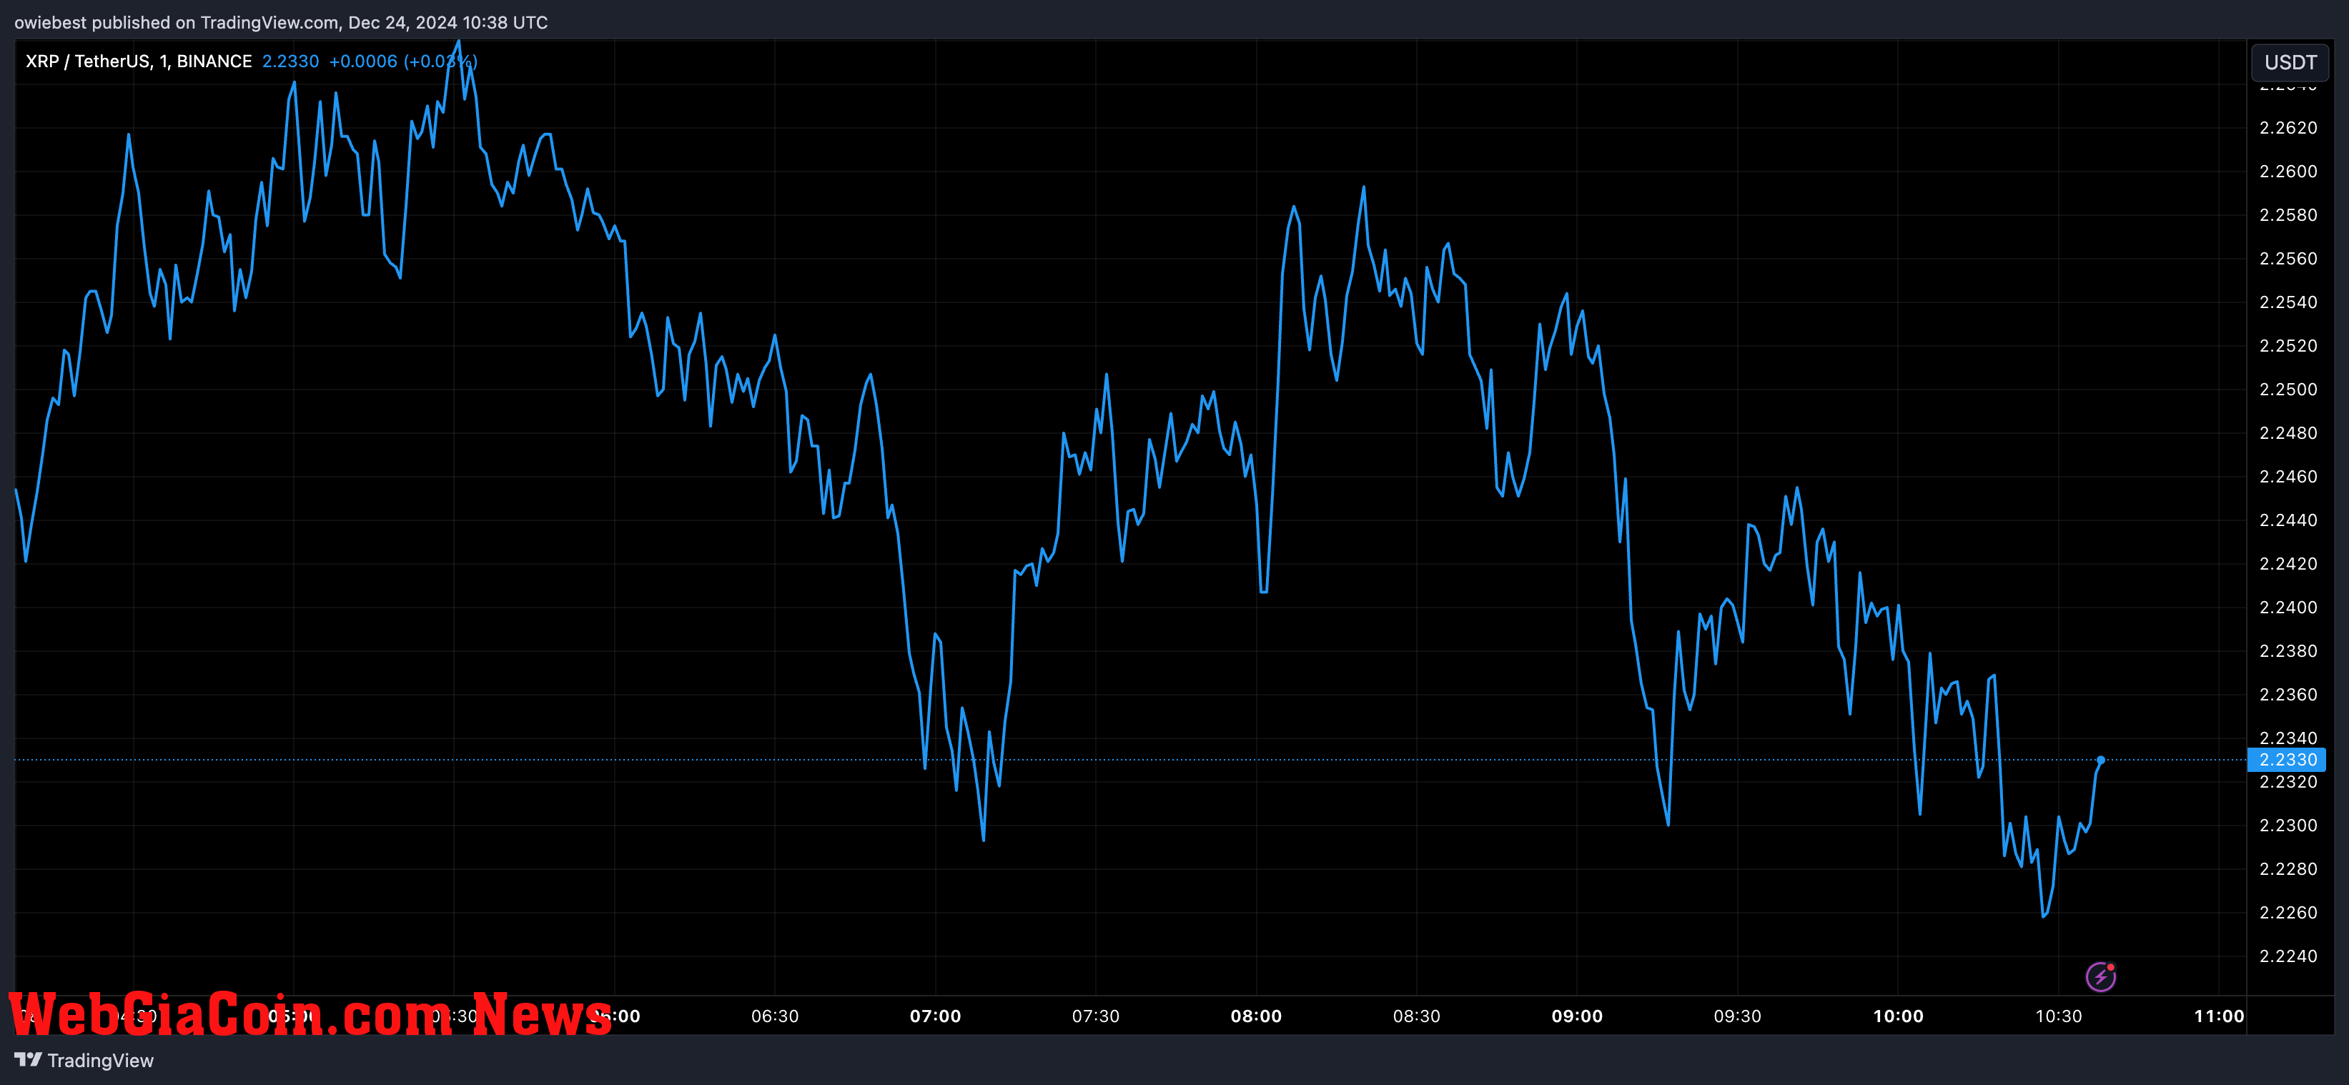The width and height of the screenshot is (2349, 1085).
Task: Click the purple lightning bolt event icon
Action: tap(2101, 976)
